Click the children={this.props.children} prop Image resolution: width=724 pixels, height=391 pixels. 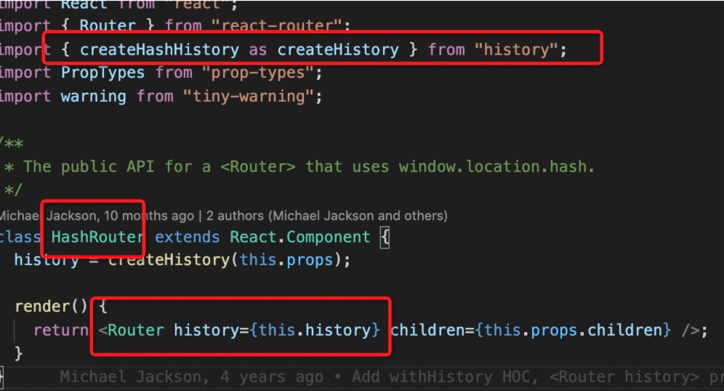[x=531, y=330]
